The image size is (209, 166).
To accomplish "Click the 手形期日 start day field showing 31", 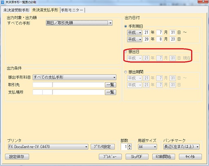I will tap(173, 32).
